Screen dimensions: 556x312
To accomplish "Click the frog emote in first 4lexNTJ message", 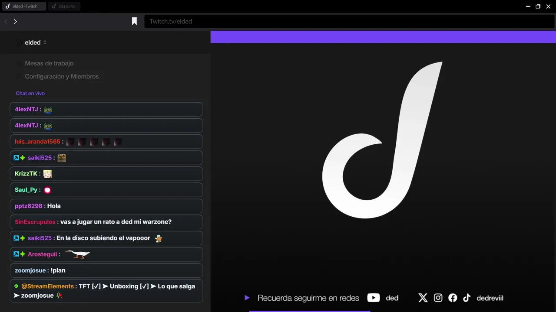I will point(48,110).
